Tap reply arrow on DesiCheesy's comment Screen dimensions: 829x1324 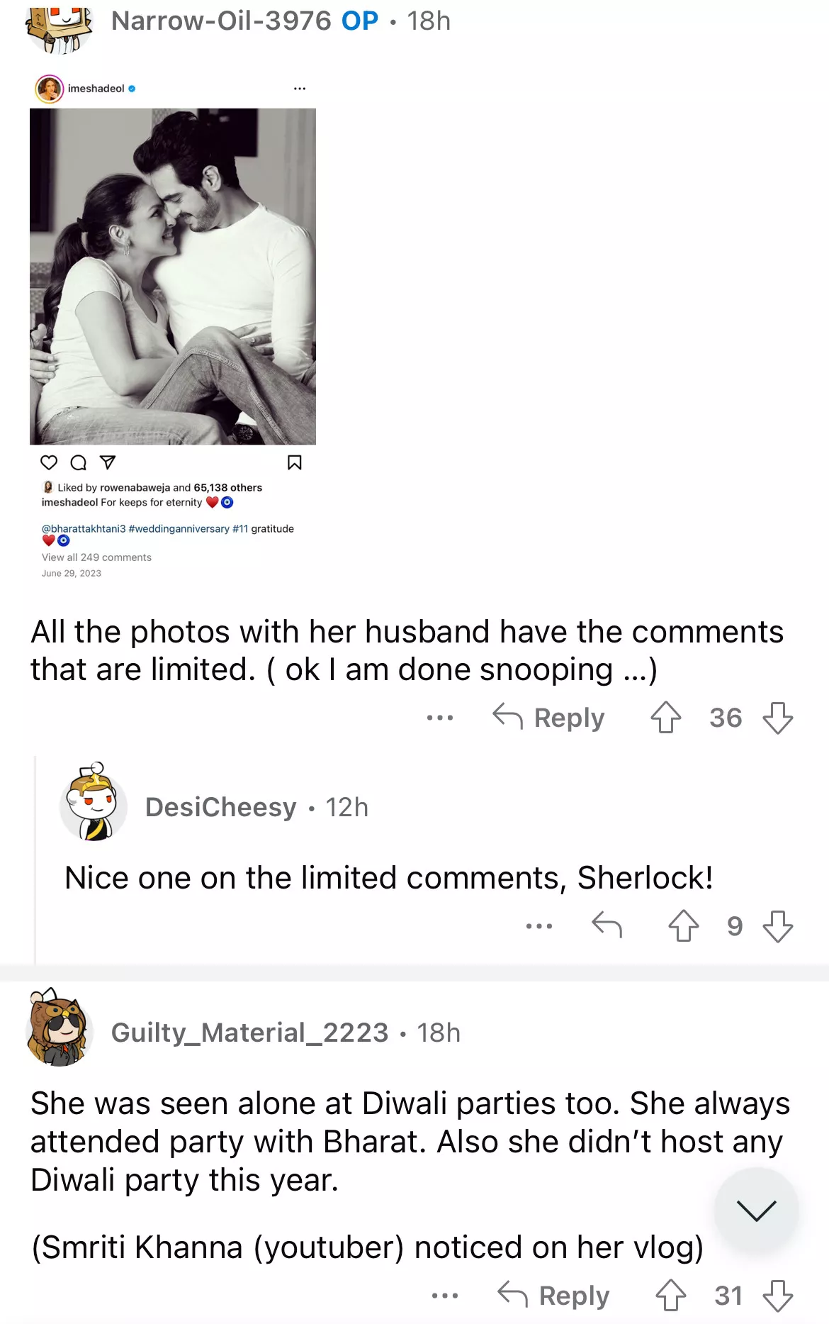coord(607,925)
